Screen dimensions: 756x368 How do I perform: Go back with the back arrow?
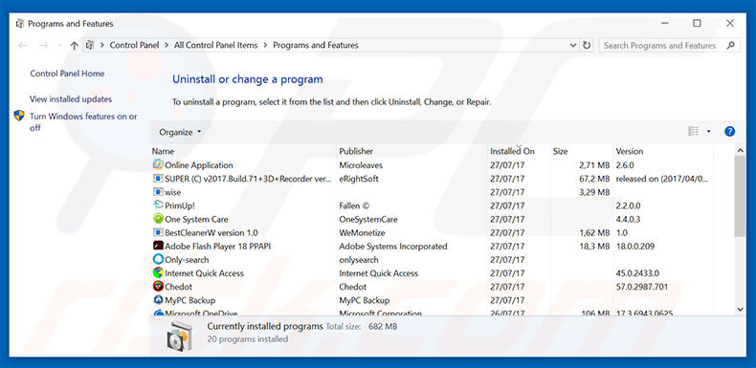click(23, 45)
